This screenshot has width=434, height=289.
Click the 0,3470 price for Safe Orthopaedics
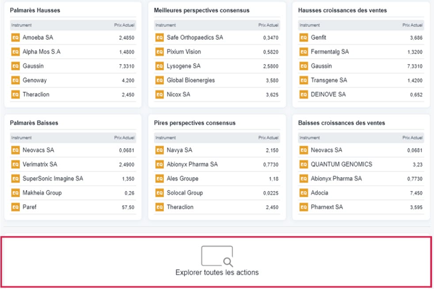click(270, 38)
